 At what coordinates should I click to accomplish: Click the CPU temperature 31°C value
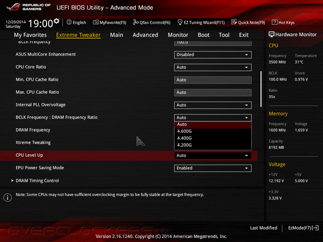(299, 62)
